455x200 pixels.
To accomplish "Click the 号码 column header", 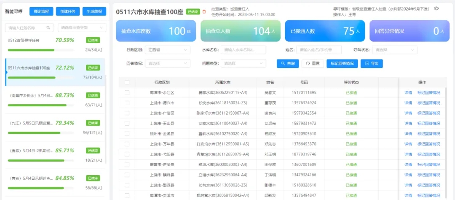I will [x=304, y=82].
